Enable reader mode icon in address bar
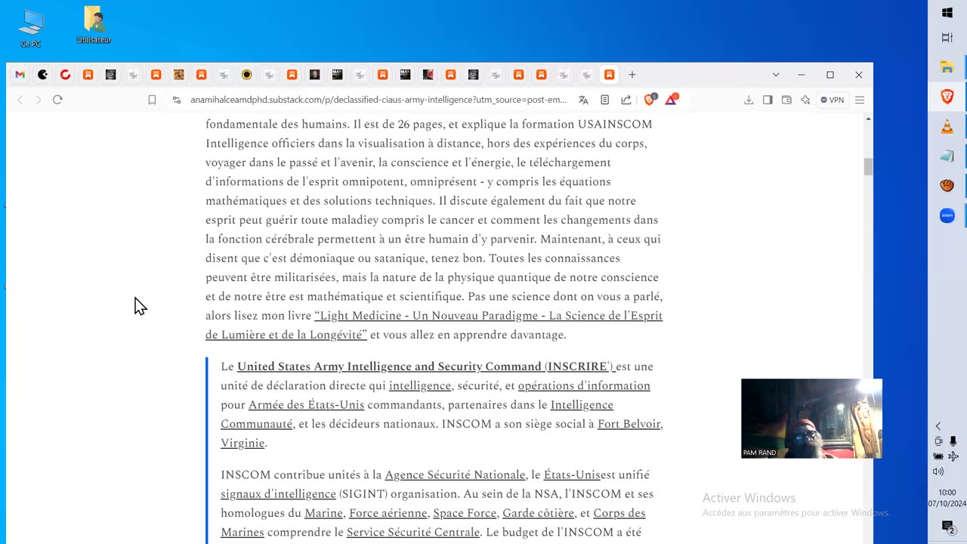Screen dimensions: 967x544 click(x=604, y=100)
